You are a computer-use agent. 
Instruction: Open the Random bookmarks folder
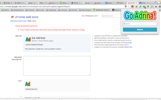pyautogui.click(x=73, y=10)
